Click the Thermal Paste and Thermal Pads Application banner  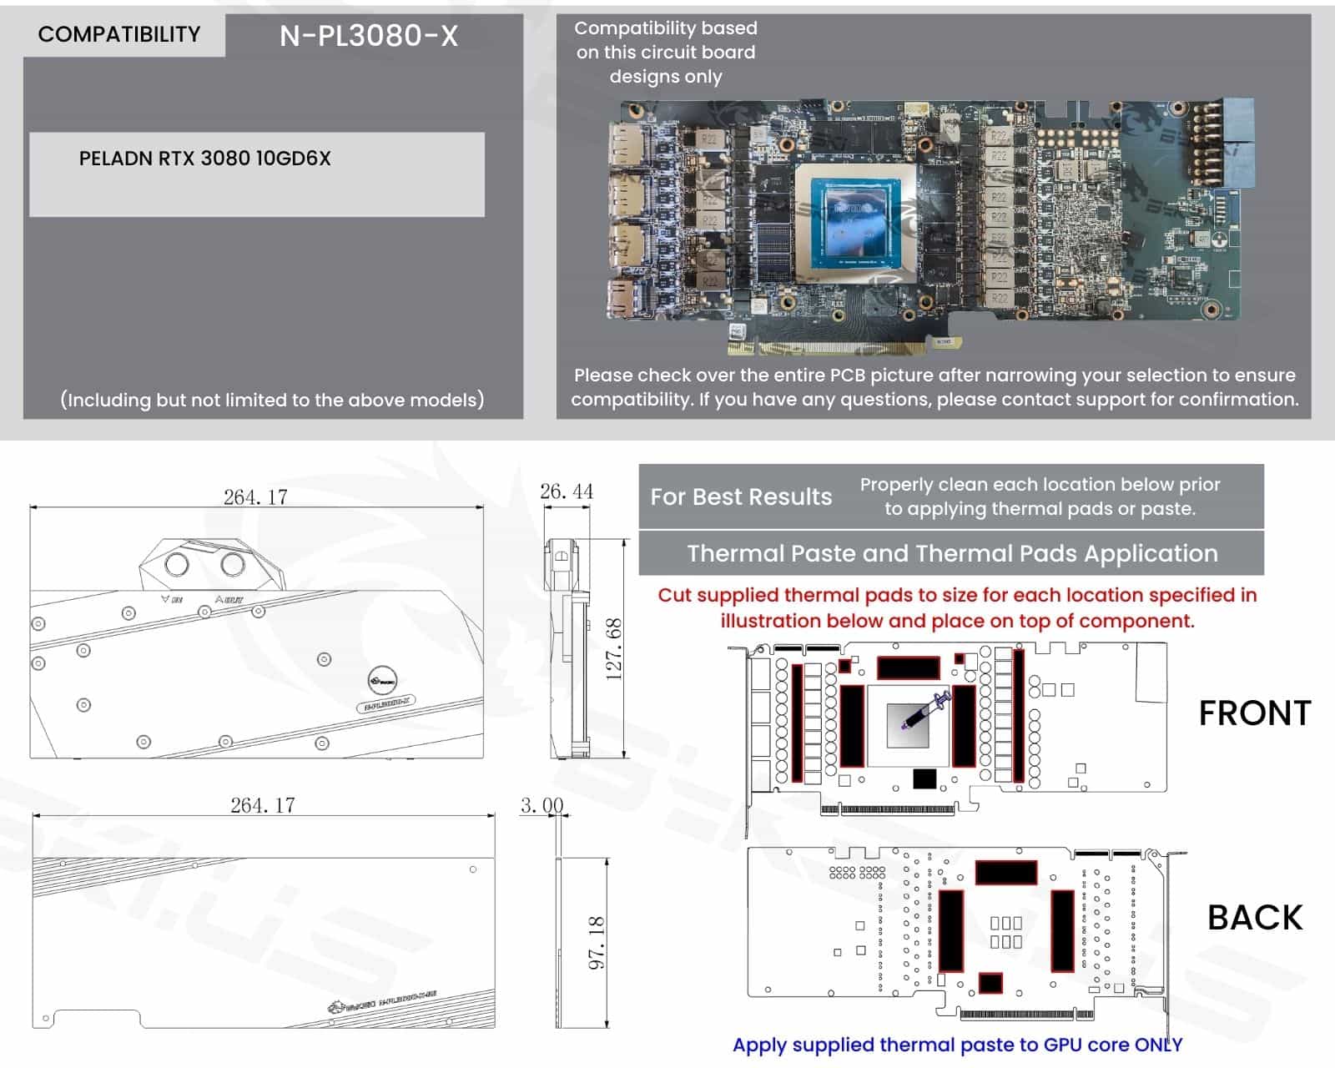[951, 554]
